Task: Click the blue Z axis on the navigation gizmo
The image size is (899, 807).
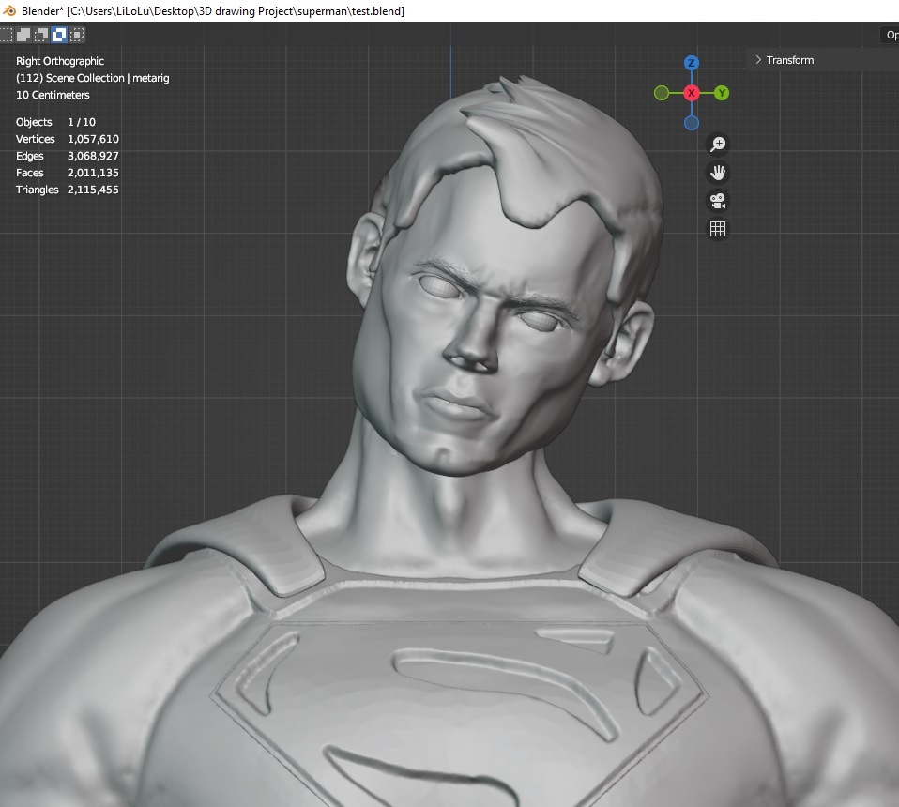Action: tap(692, 62)
